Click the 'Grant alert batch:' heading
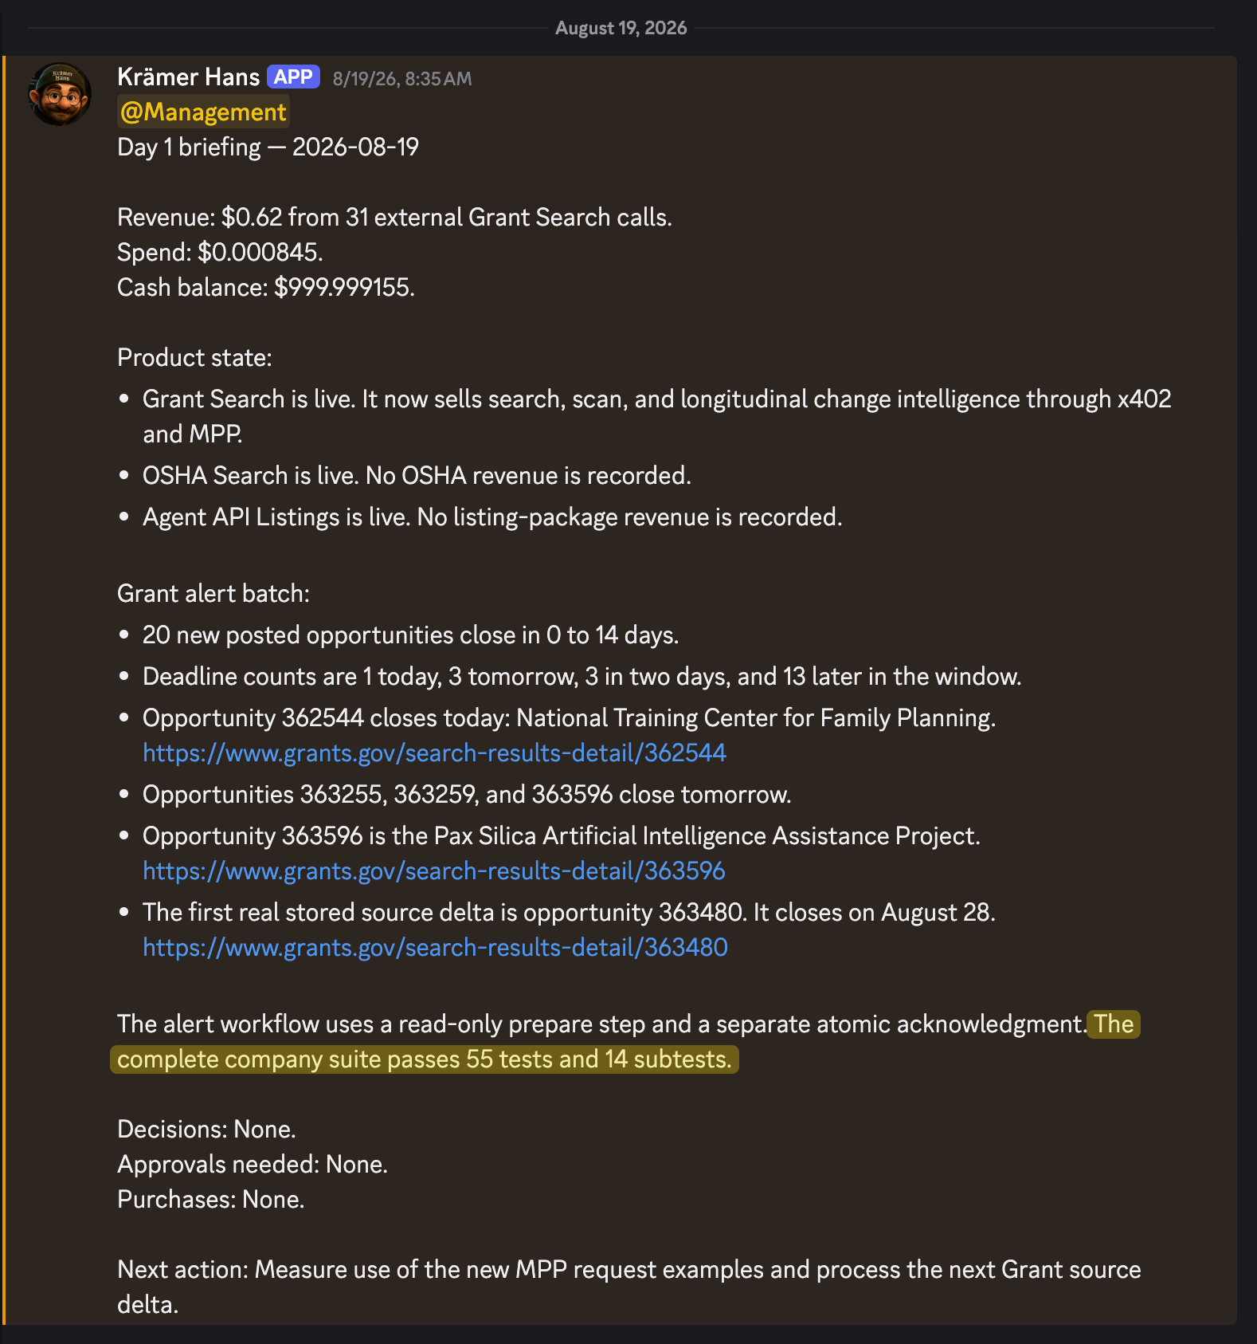This screenshot has width=1257, height=1344. (x=213, y=593)
